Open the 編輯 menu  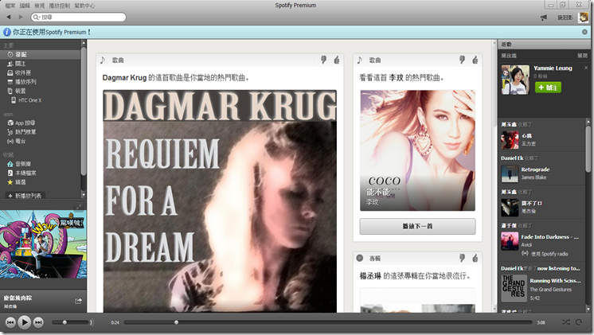(25, 6)
